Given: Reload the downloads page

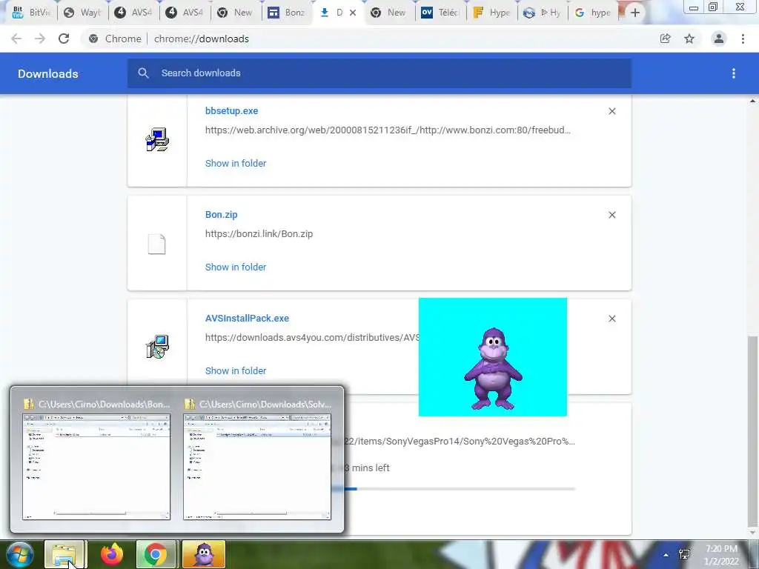Looking at the screenshot, I should [64, 39].
